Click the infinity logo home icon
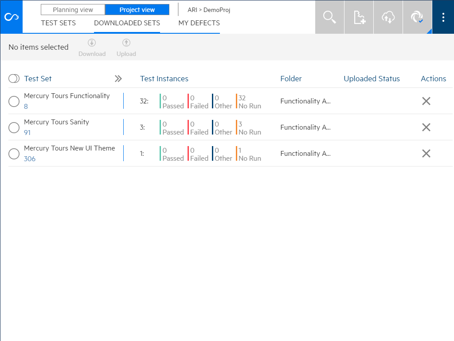The width and height of the screenshot is (454, 341). click(x=11, y=17)
